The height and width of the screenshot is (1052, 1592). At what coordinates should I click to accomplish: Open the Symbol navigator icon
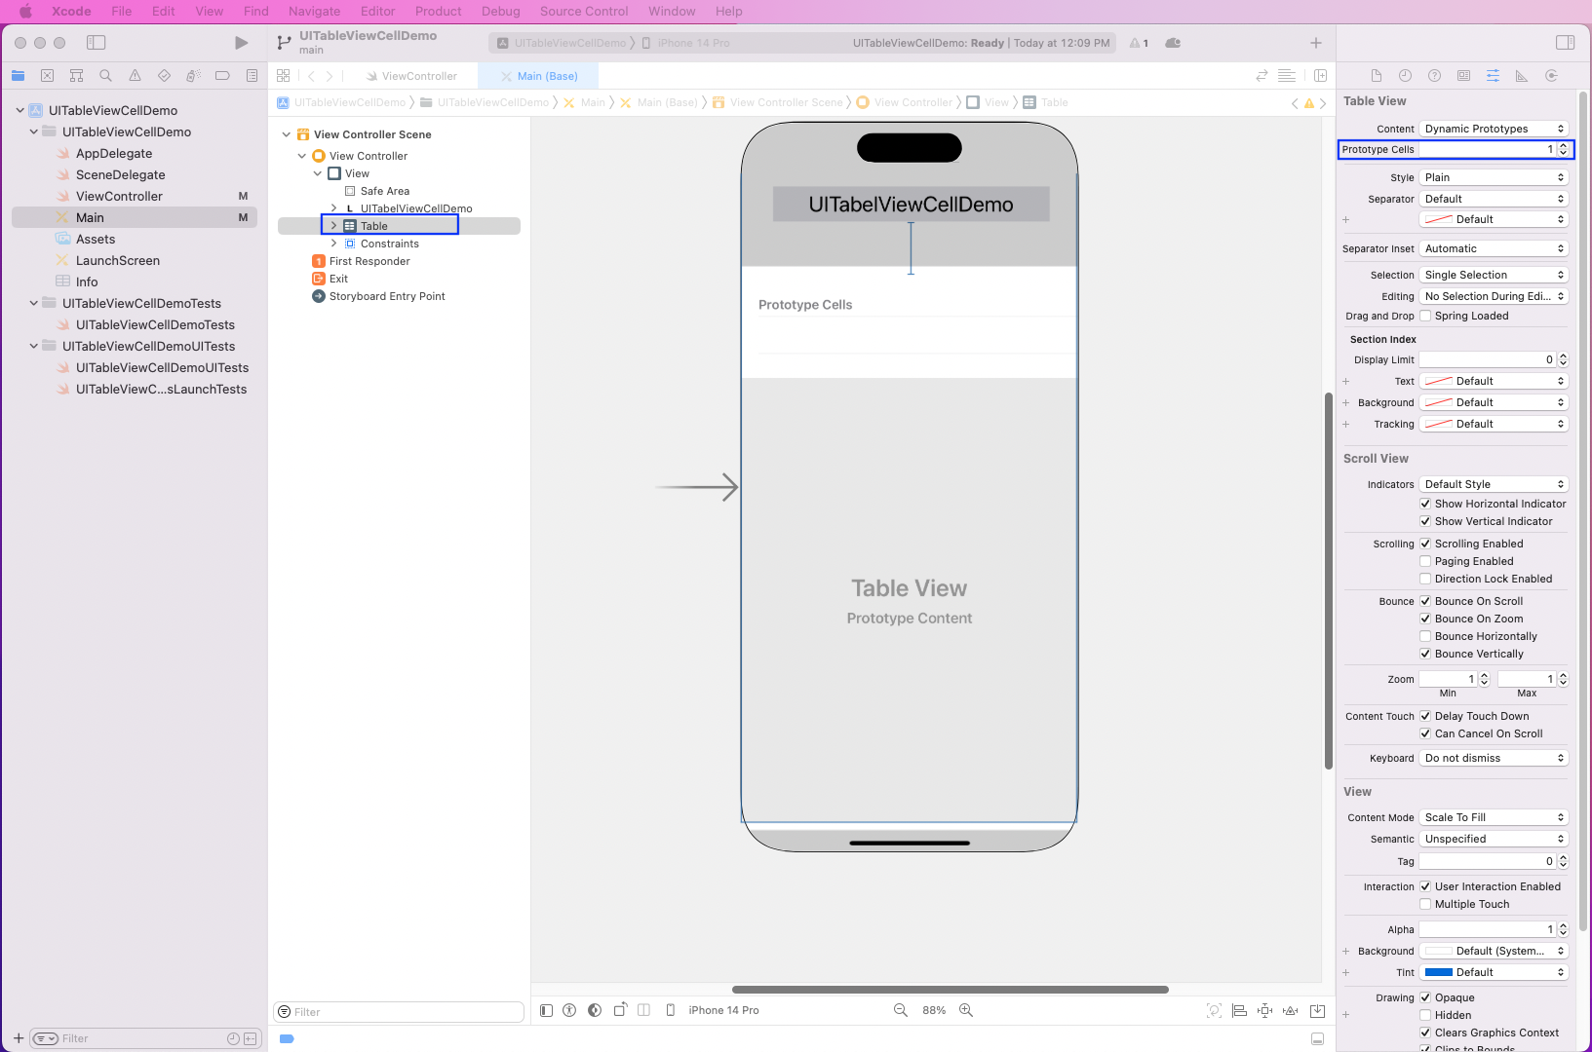[76, 76]
